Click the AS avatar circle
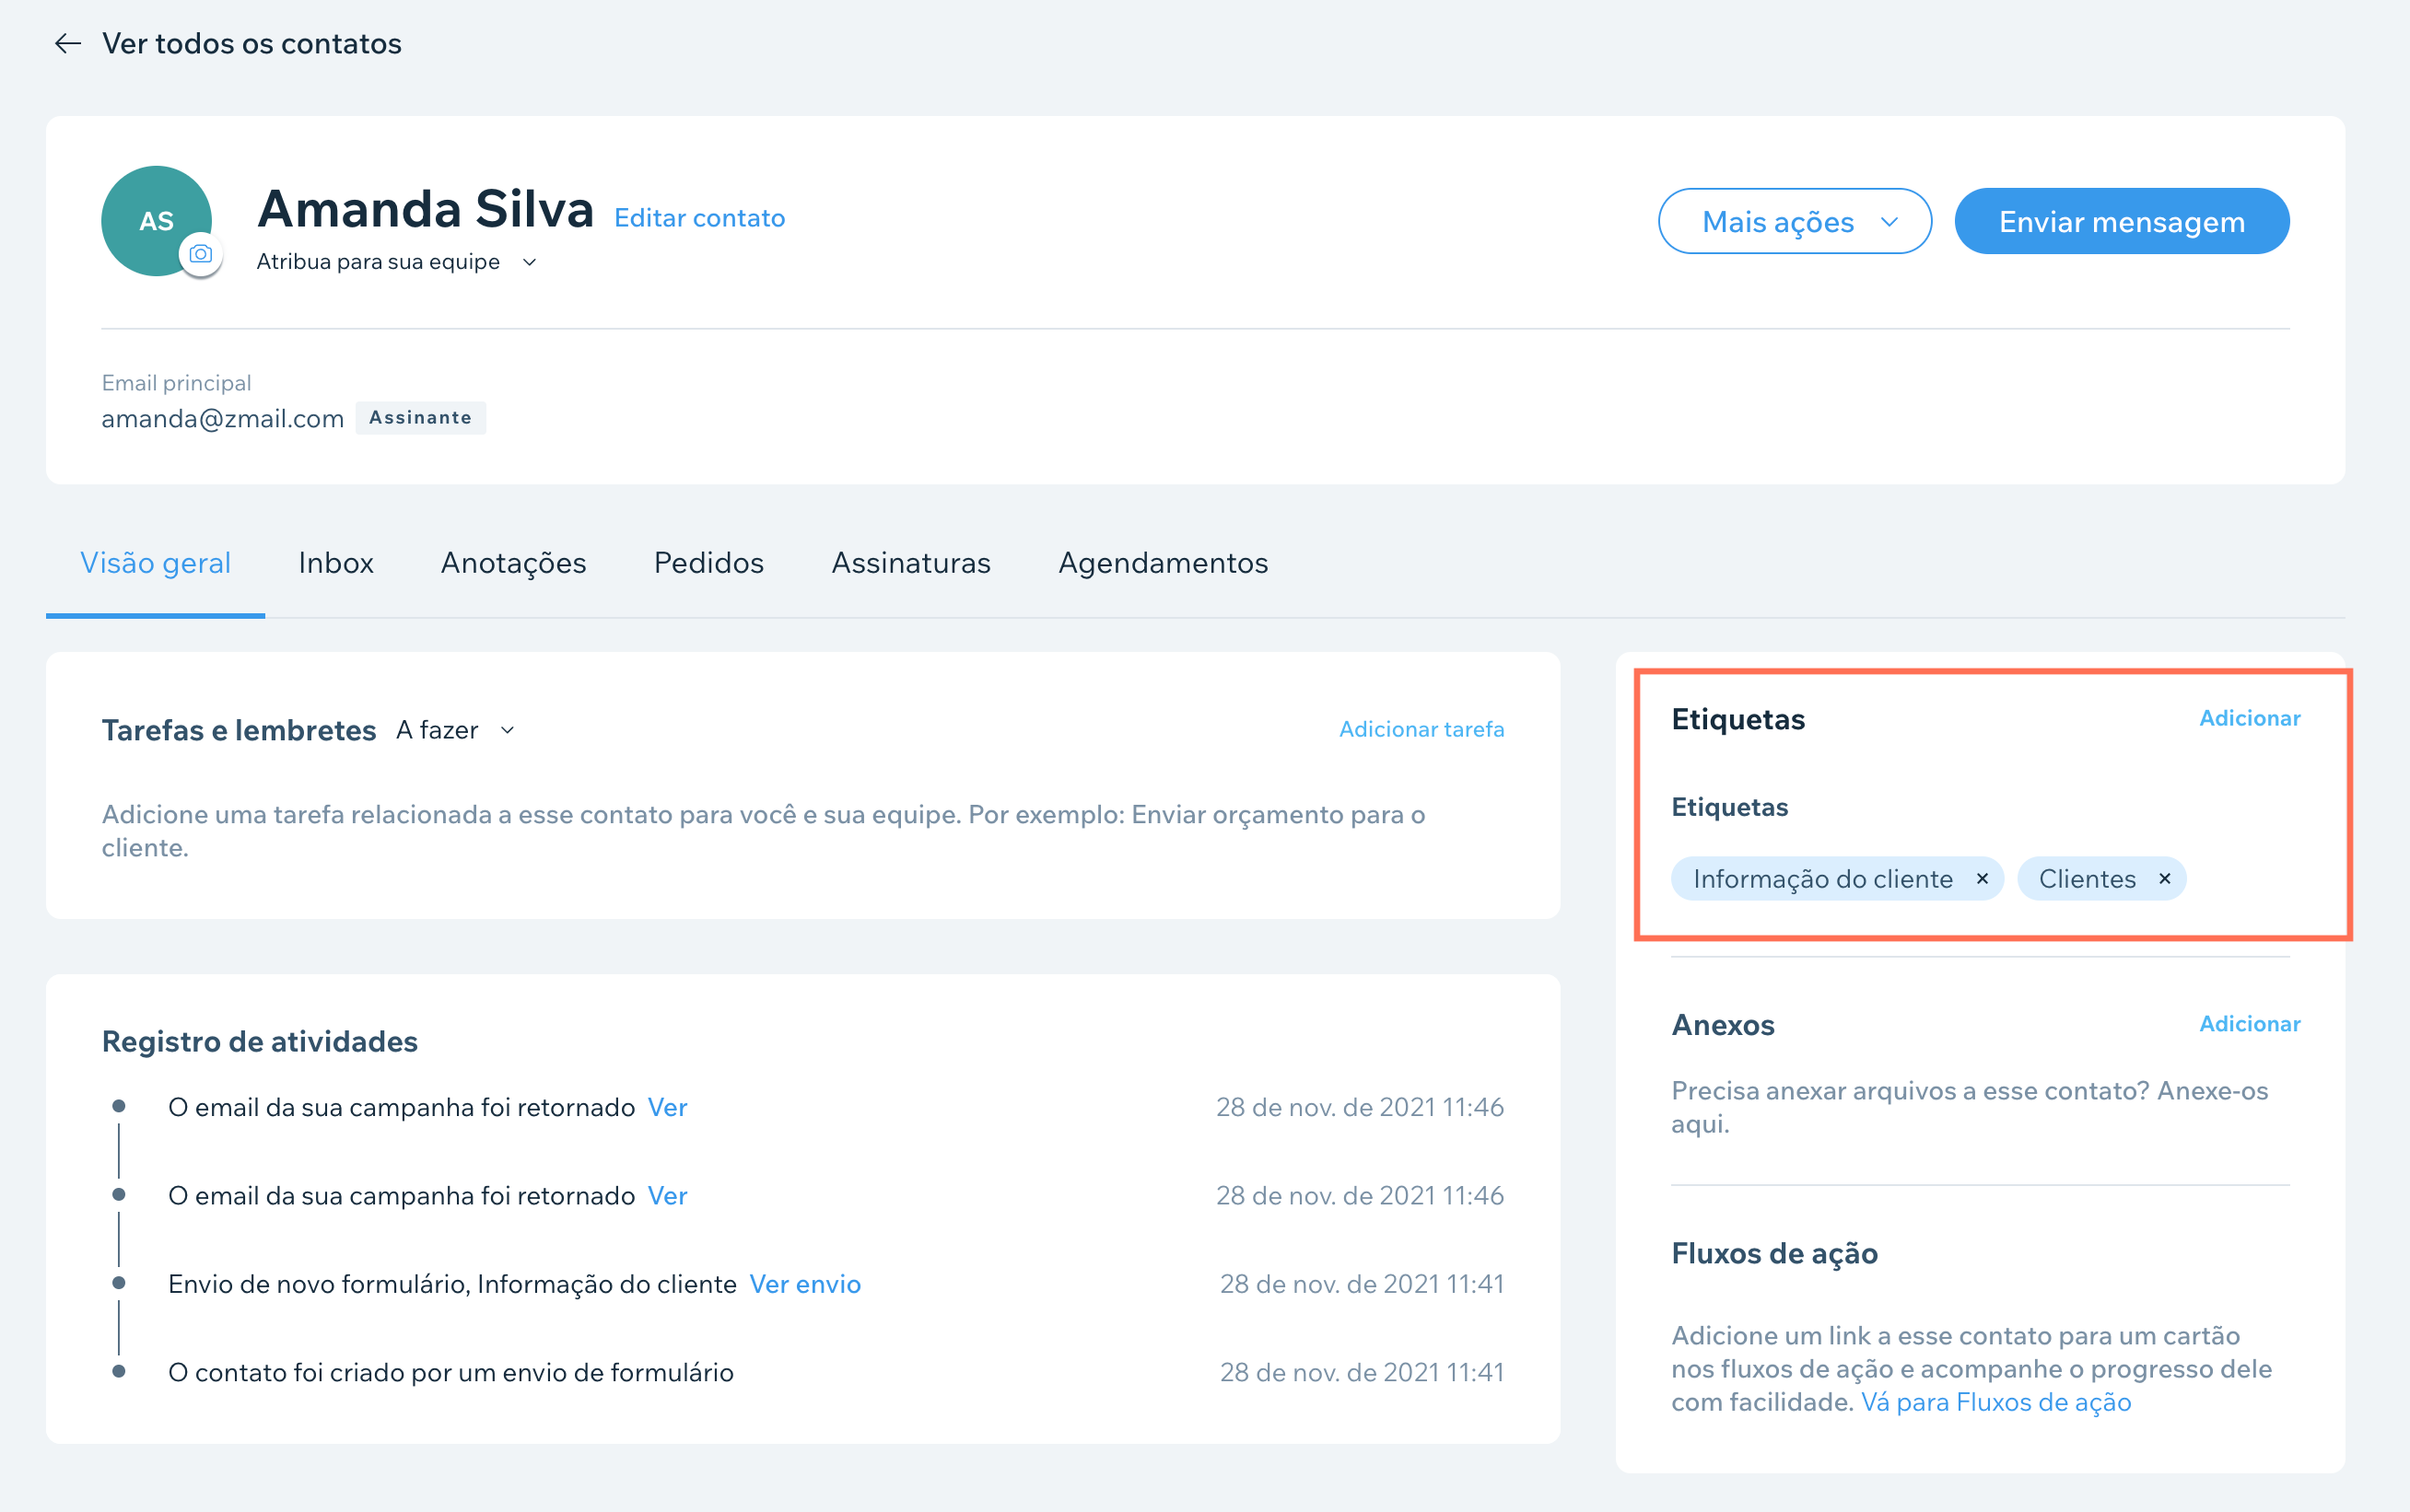 [156, 221]
